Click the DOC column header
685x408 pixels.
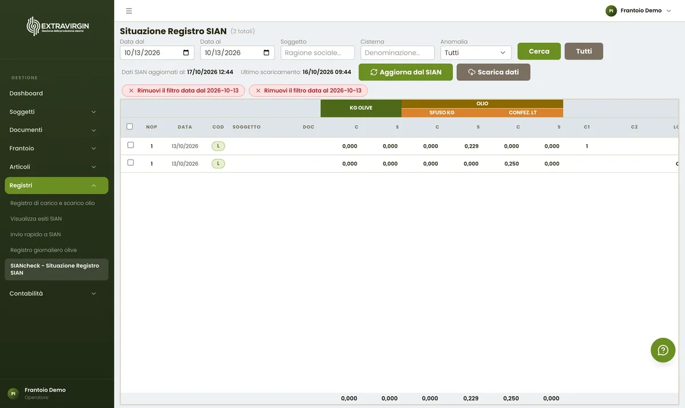pos(308,127)
